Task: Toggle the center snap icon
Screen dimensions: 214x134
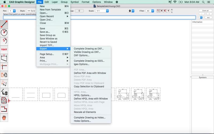Action: [x=165, y=11]
